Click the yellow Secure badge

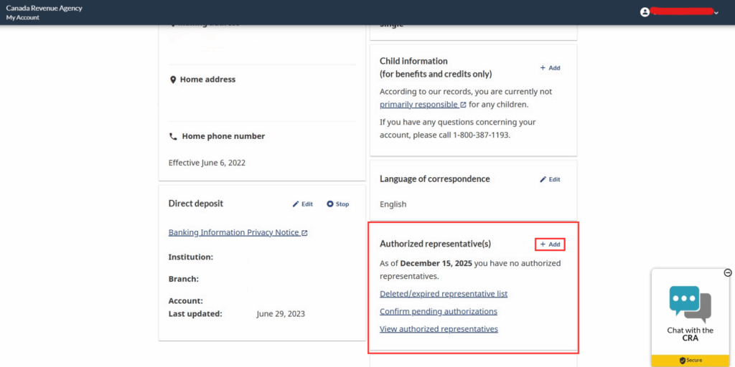click(x=690, y=360)
